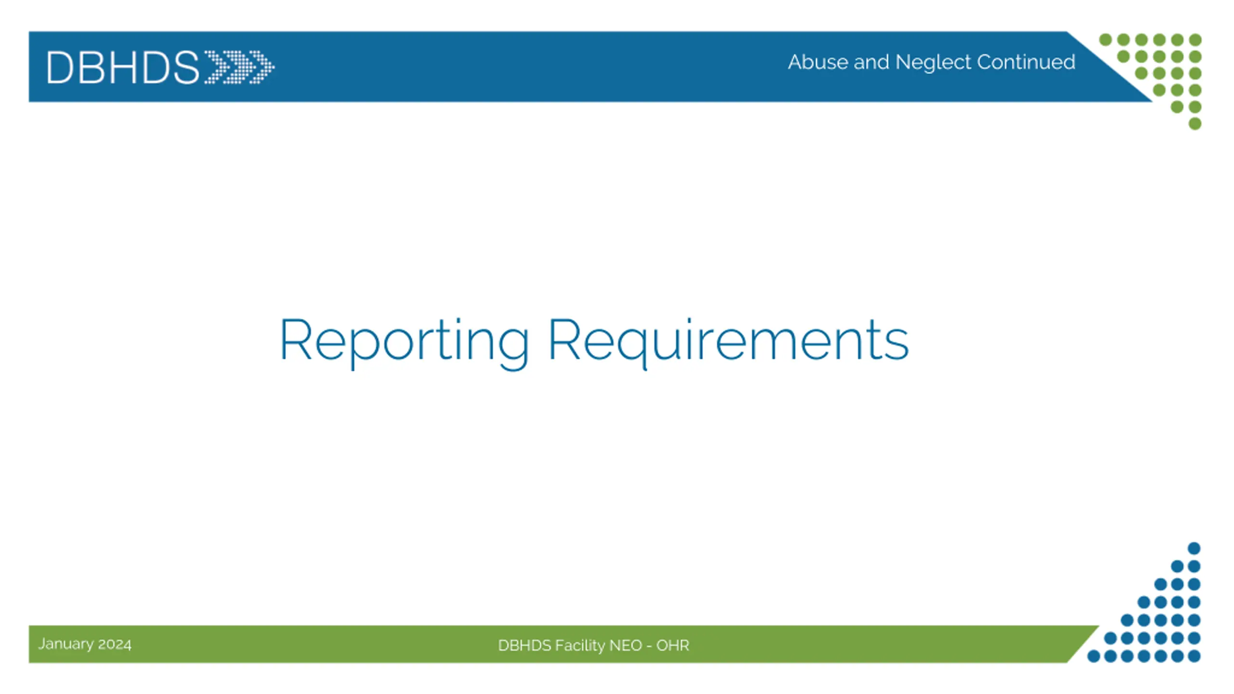The height and width of the screenshot is (694, 1234).
Task: Click the blue header banner's empty middle
Action: tap(530, 67)
